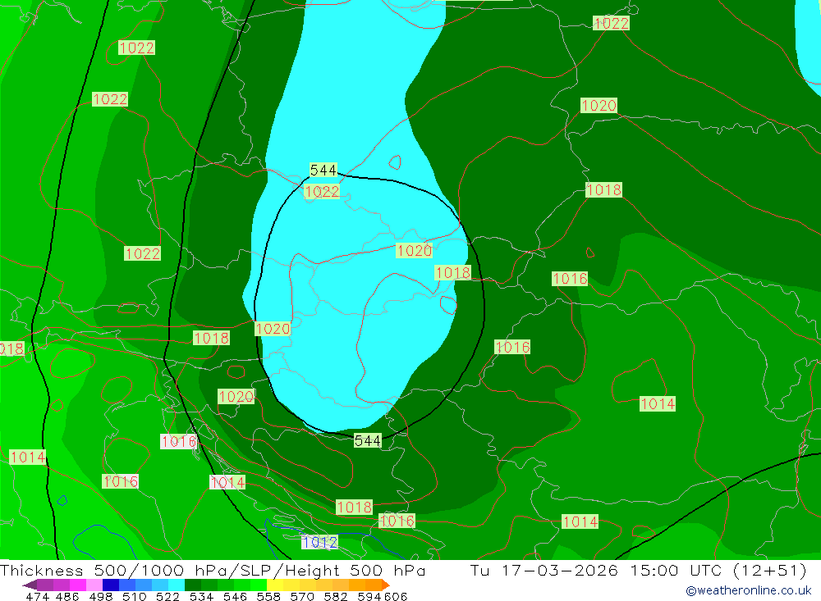Click the 606 value at the scale's end
This screenshot has height=601, width=821.
pyautogui.click(x=397, y=596)
